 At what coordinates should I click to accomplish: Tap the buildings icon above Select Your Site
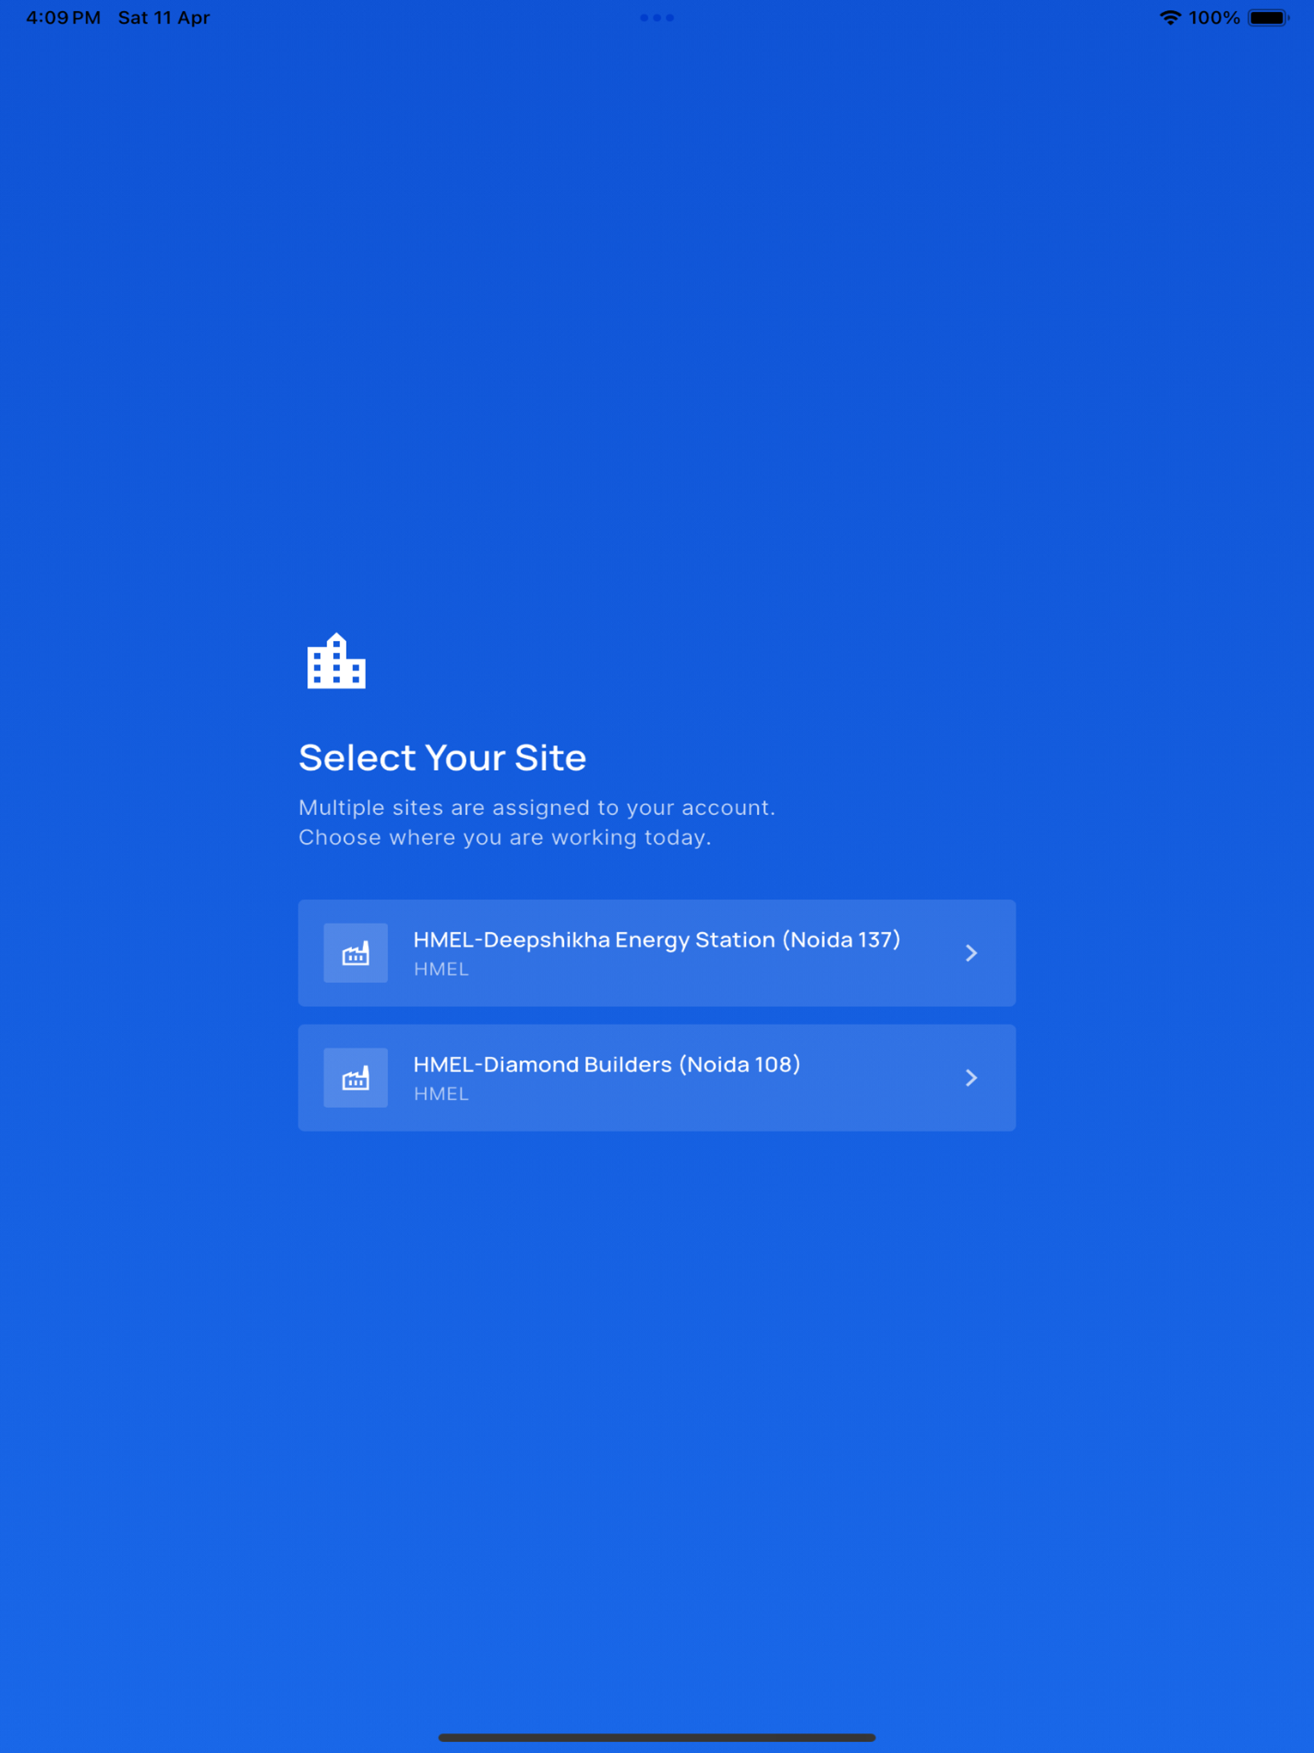(x=336, y=661)
